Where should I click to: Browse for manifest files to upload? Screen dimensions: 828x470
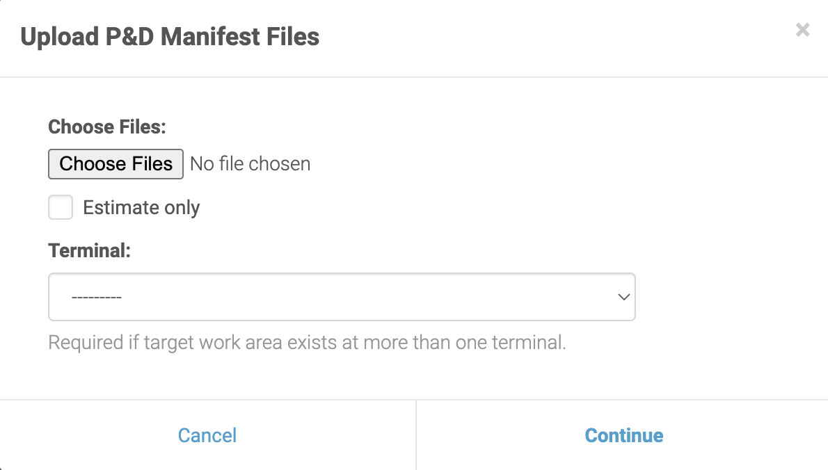point(116,164)
